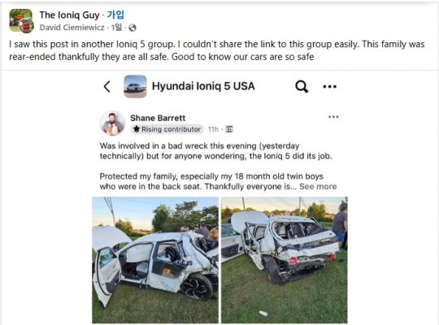
Task: Click the Hyundai Ioniq 5 USA title
Action: click(x=203, y=86)
